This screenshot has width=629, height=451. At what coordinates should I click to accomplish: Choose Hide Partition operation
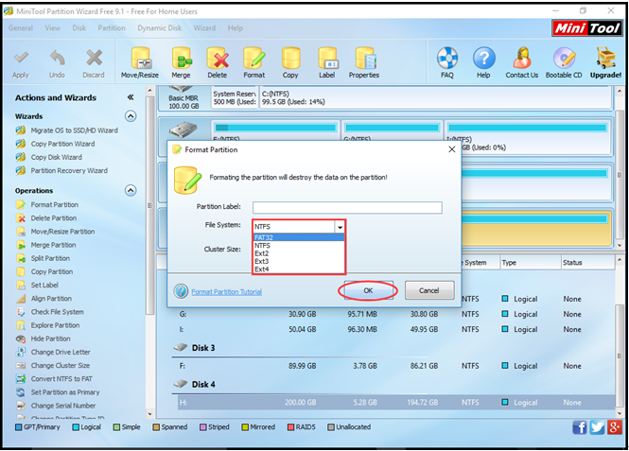(x=50, y=338)
